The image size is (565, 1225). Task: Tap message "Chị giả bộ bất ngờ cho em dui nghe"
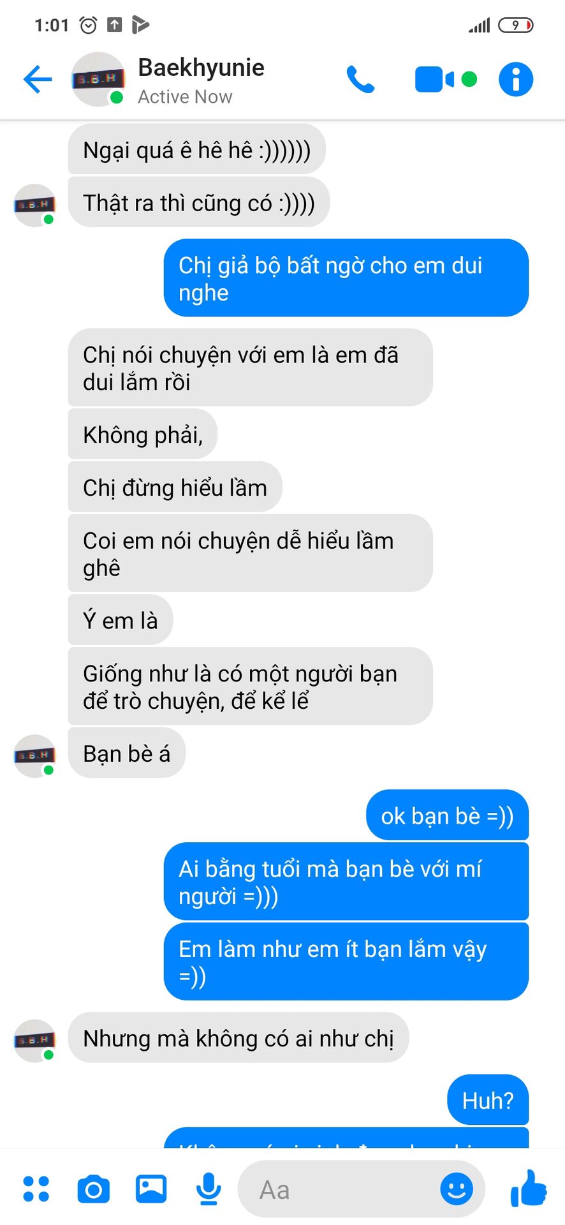346,278
